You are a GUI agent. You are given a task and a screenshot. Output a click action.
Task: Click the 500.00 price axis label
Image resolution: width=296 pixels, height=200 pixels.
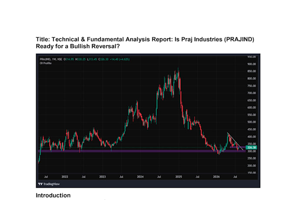coord(252,122)
